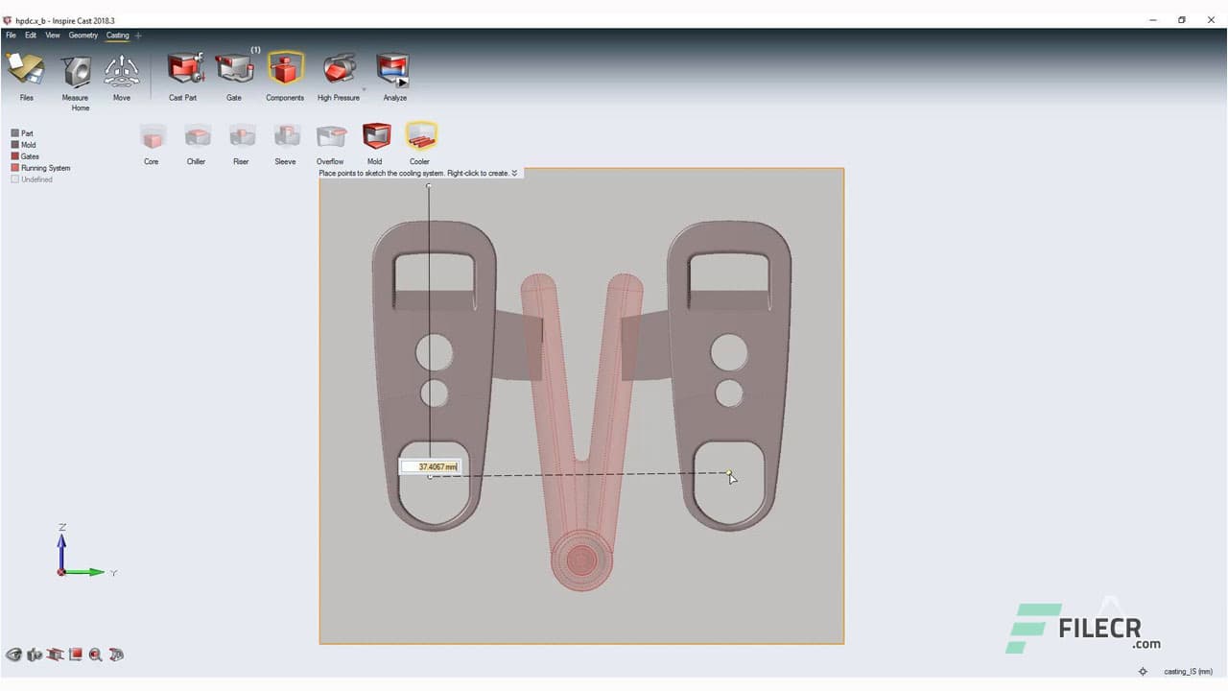Viewport: 1228px width, 691px height.
Task: Pick the Overflow component icon
Action: pos(330,136)
